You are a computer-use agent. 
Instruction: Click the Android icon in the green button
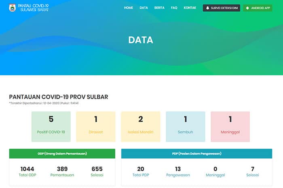point(247,8)
